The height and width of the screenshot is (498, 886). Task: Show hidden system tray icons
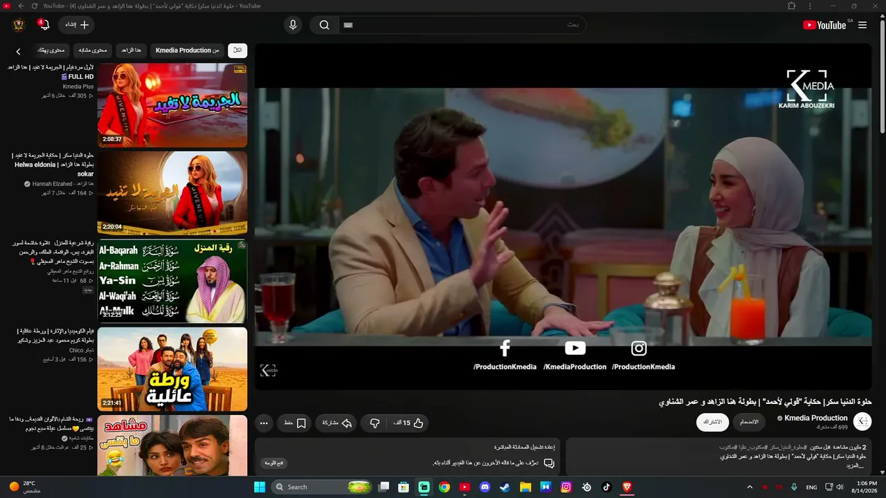point(750,487)
